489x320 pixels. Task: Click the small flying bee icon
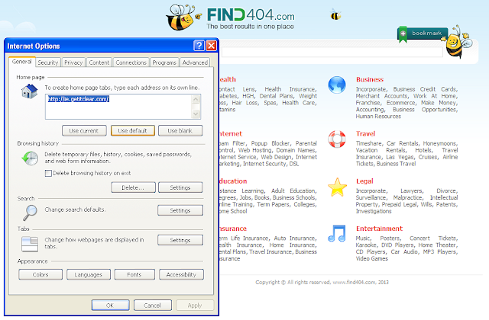[x=335, y=14]
